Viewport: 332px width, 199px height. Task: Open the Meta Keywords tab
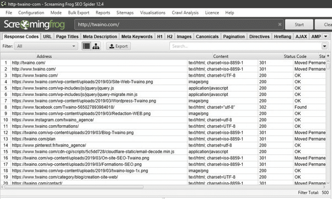click(137, 36)
